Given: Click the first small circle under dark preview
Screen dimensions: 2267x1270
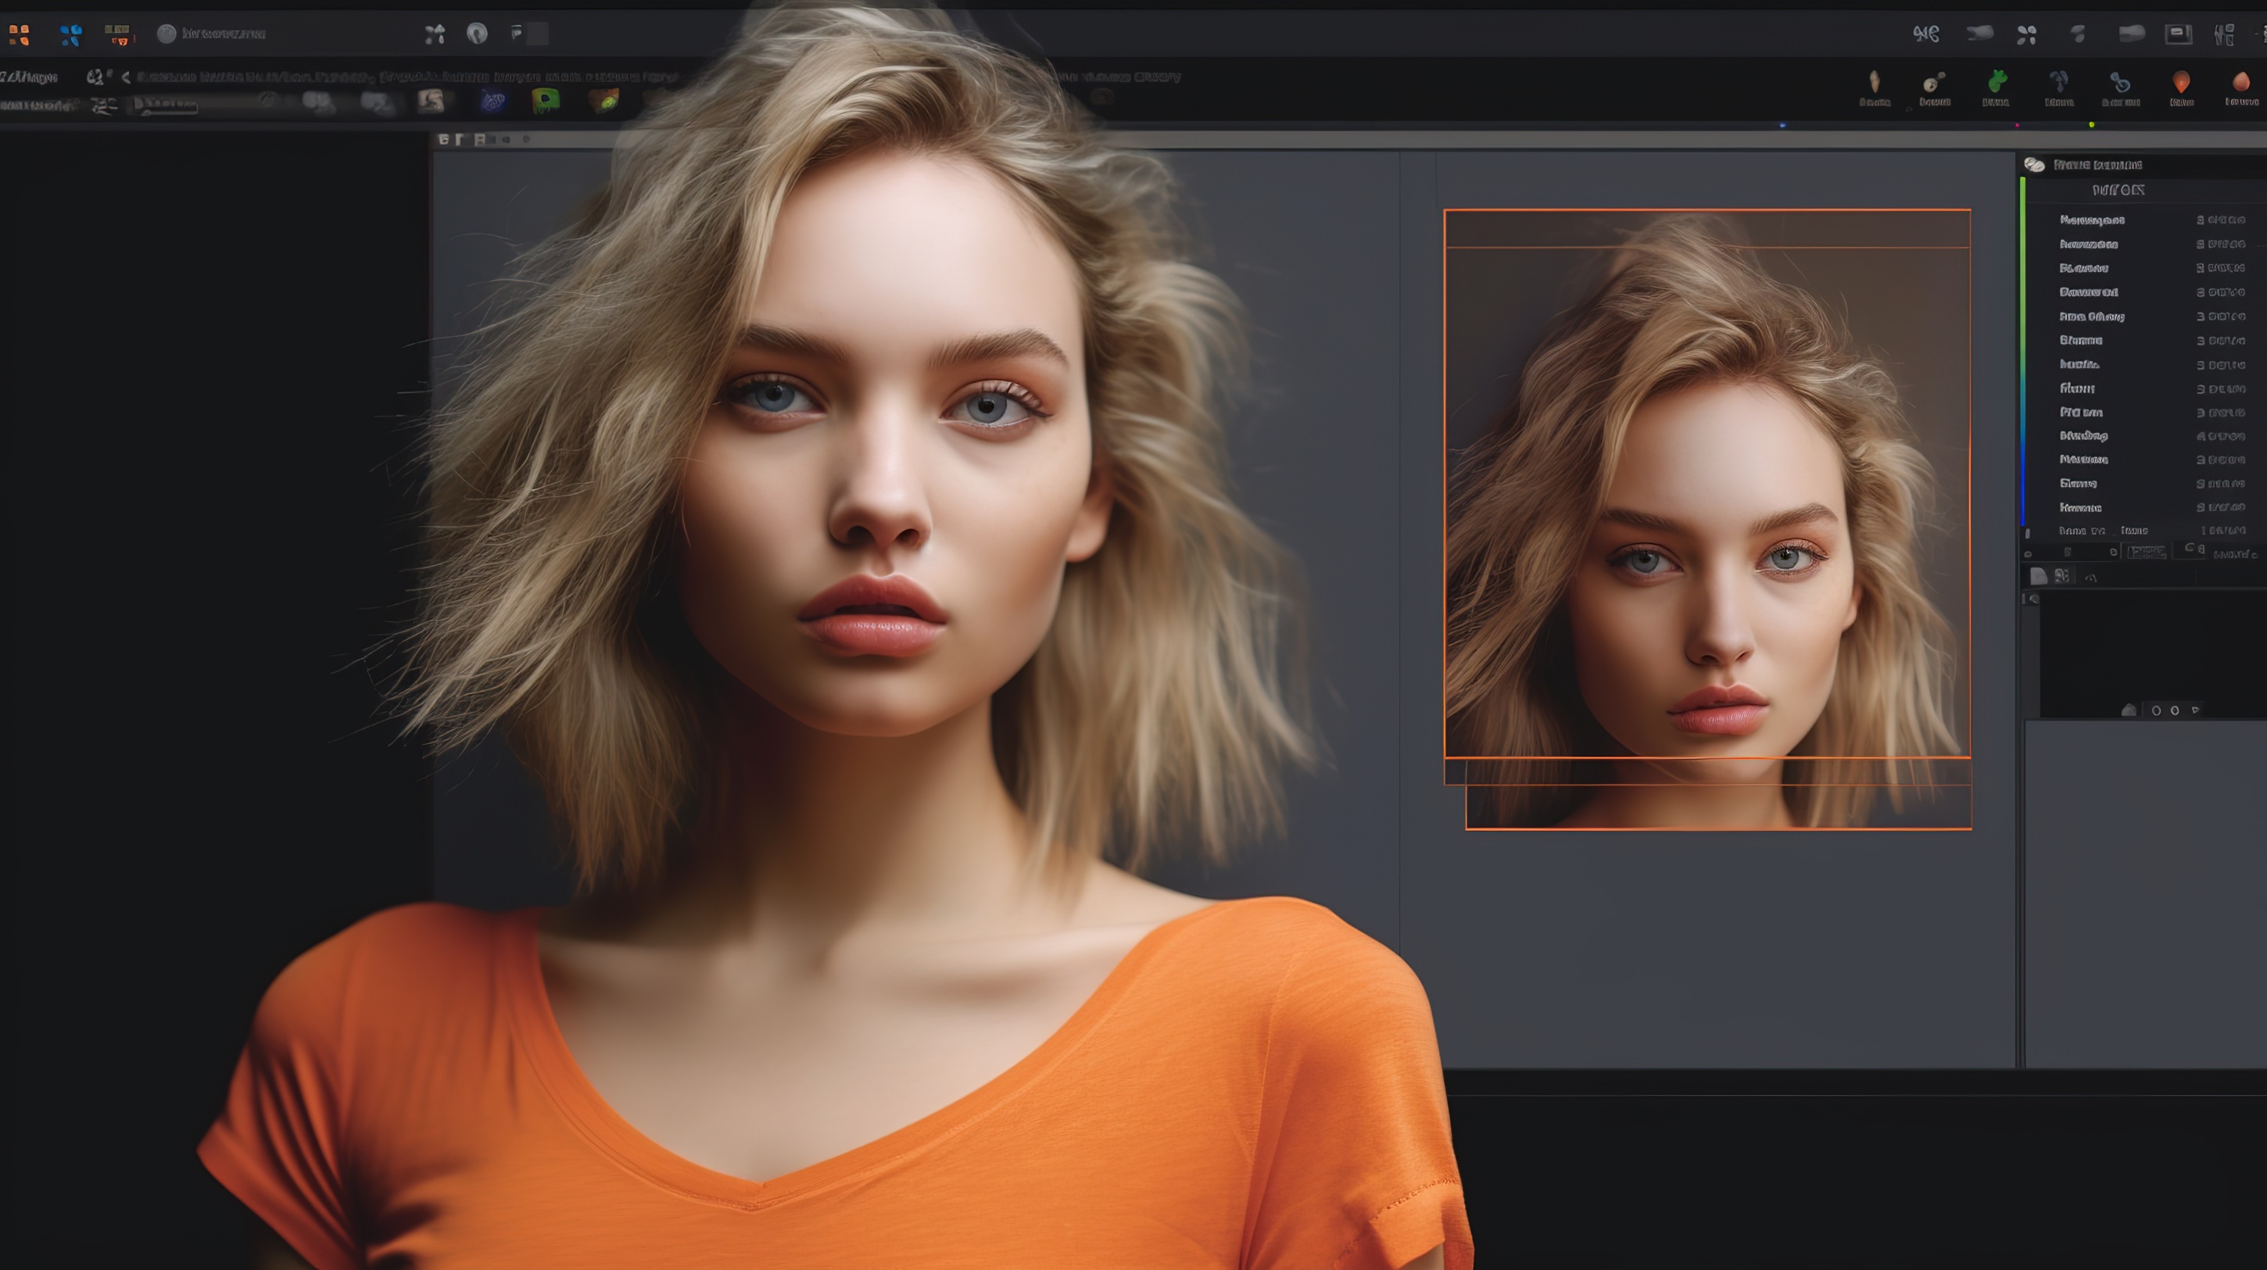Looking at the screenshot, I should click(x=2156, y=710).
